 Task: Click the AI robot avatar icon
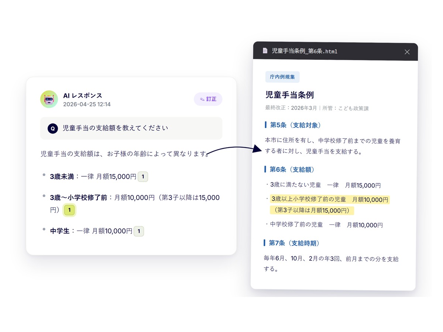49,99
